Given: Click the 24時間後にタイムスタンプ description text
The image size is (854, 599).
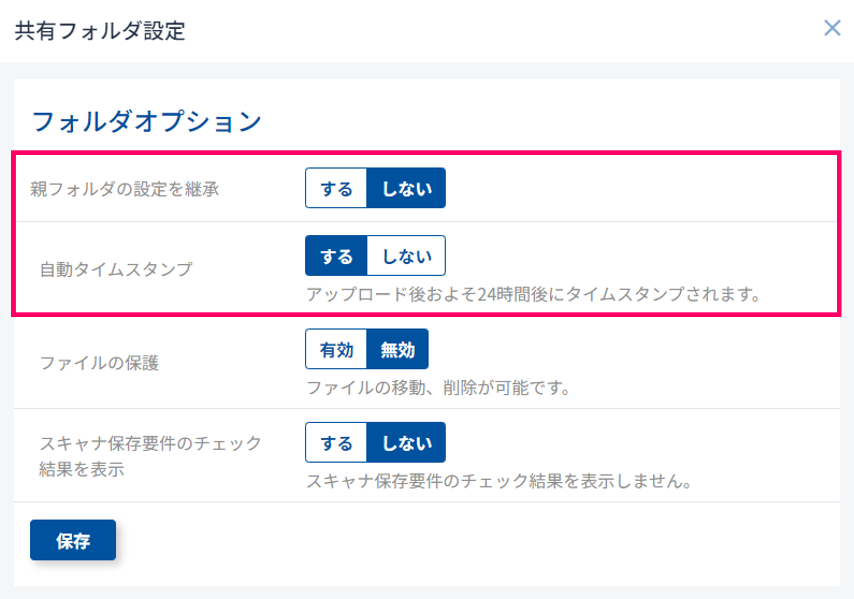Looking at the screenshot, I should click(533, 295).
